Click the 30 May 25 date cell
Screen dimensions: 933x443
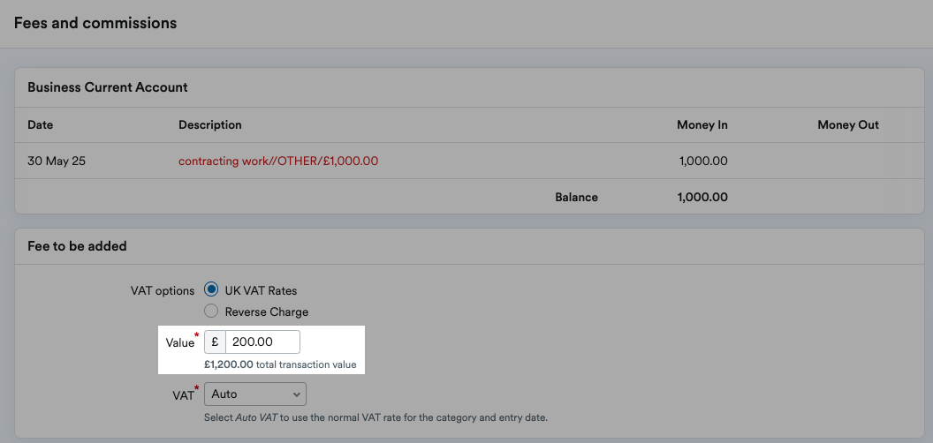pos(57,161)
